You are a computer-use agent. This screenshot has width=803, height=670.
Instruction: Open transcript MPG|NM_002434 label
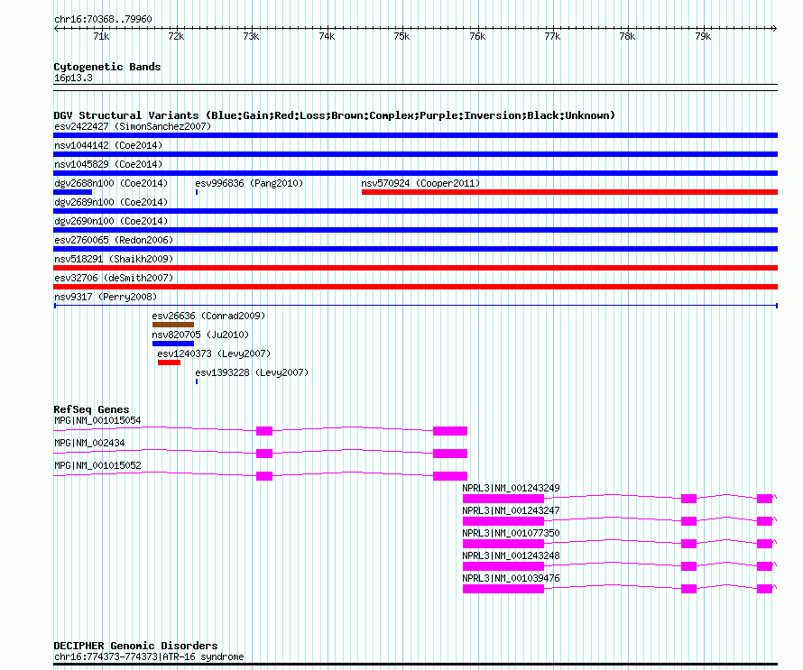pos(89,444)
